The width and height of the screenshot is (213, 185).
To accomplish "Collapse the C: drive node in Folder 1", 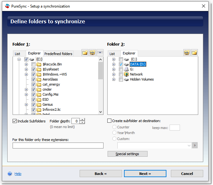I will click(19, 59).
